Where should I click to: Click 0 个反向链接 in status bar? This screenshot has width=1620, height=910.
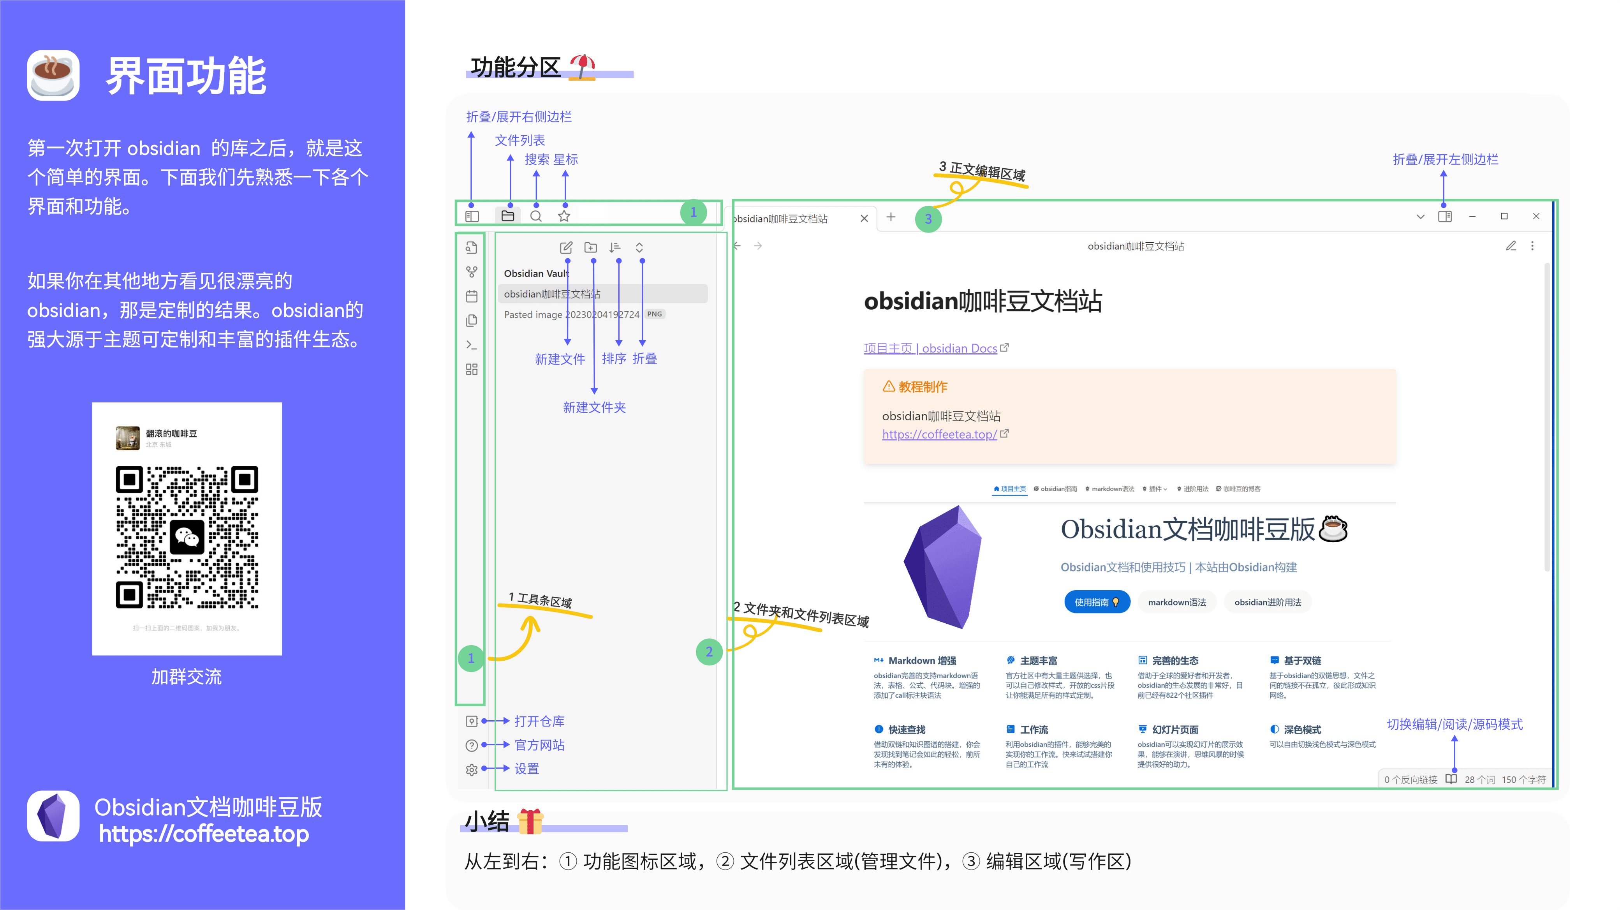pos(1410,780)
